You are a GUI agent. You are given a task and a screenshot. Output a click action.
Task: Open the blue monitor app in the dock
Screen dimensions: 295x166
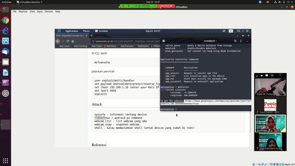[6, 41]
